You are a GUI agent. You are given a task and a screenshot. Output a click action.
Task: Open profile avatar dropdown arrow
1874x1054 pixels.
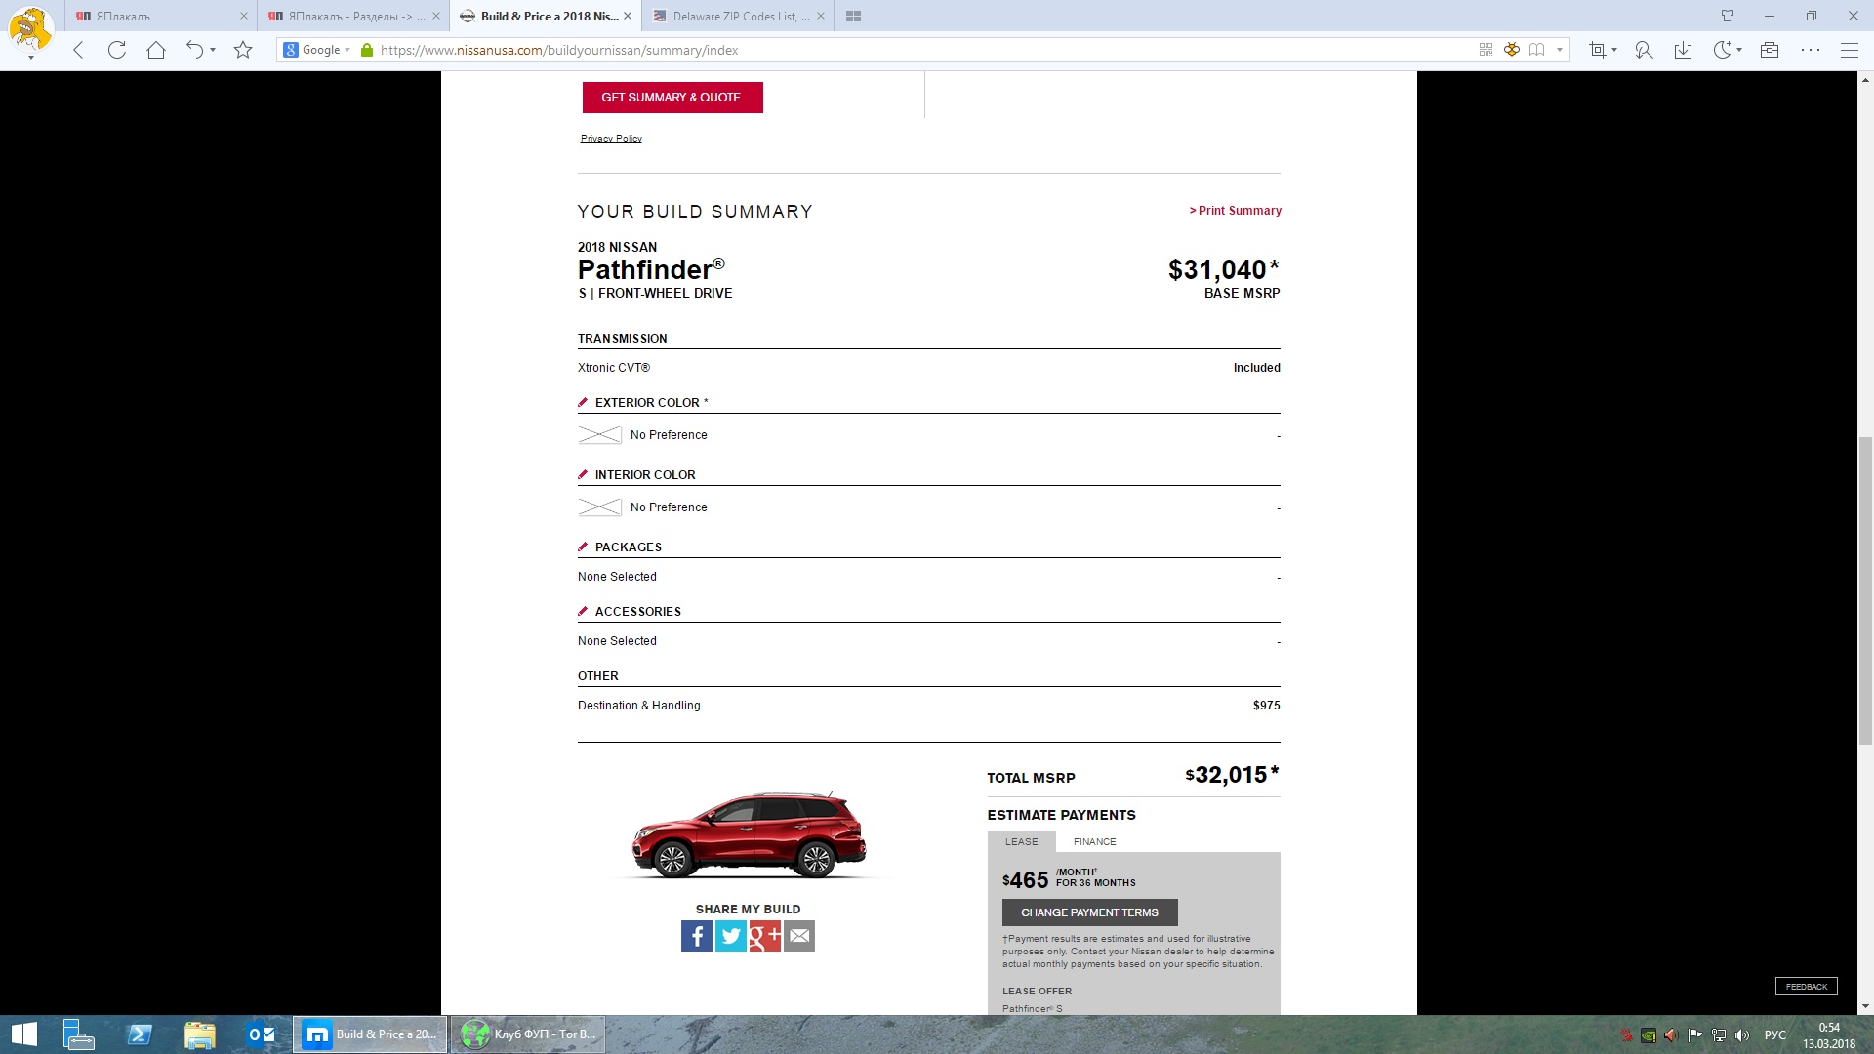31,58
